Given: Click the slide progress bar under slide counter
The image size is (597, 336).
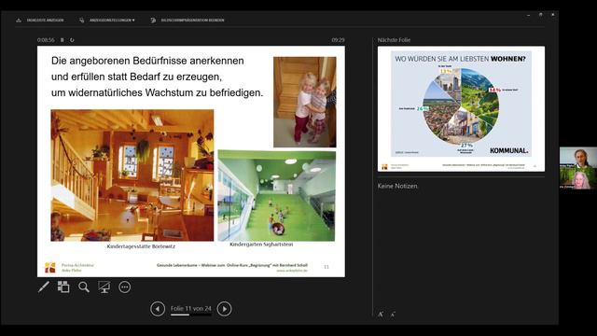Looking at the screenshot, I should [x=190, y=315].
